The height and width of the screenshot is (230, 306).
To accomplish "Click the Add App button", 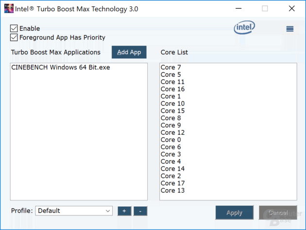I will pos(129,52).
